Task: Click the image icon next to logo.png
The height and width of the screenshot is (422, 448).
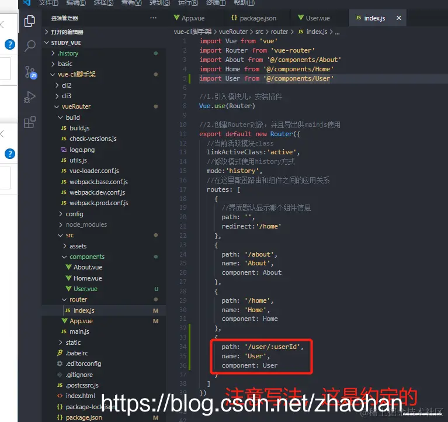Action: (64, 150)
